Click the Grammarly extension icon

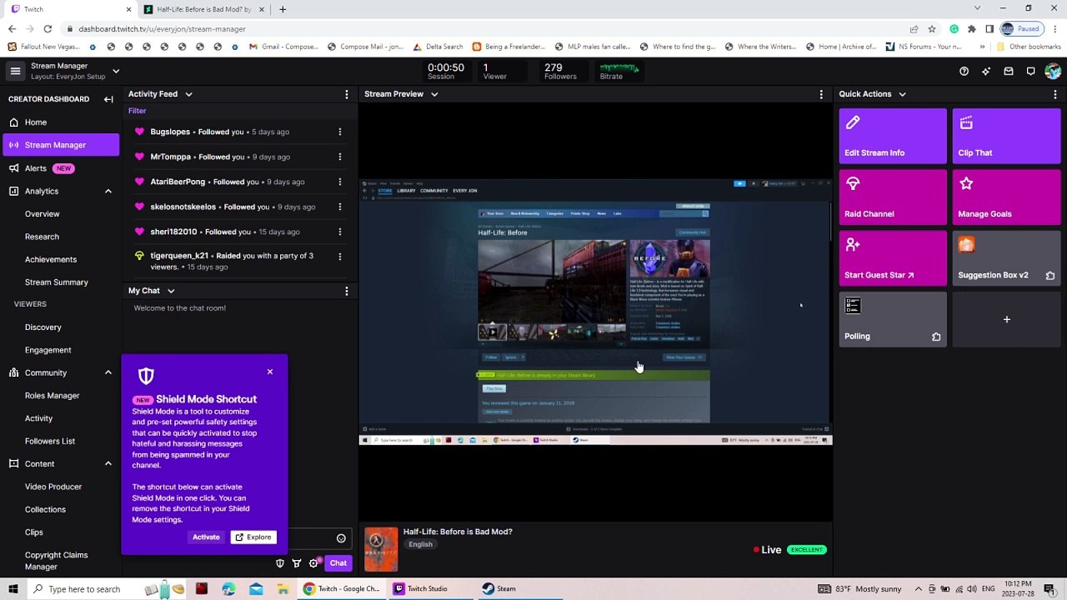[x=954, y=29]
